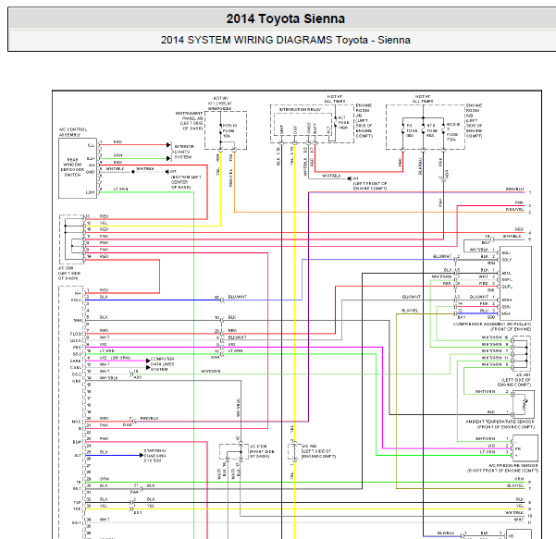Select the "(LEFT FRONT OF ENGINE COMPT)" note

370,186
